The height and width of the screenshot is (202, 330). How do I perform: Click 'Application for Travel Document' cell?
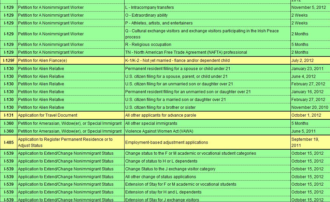click(x=71, y=115)
